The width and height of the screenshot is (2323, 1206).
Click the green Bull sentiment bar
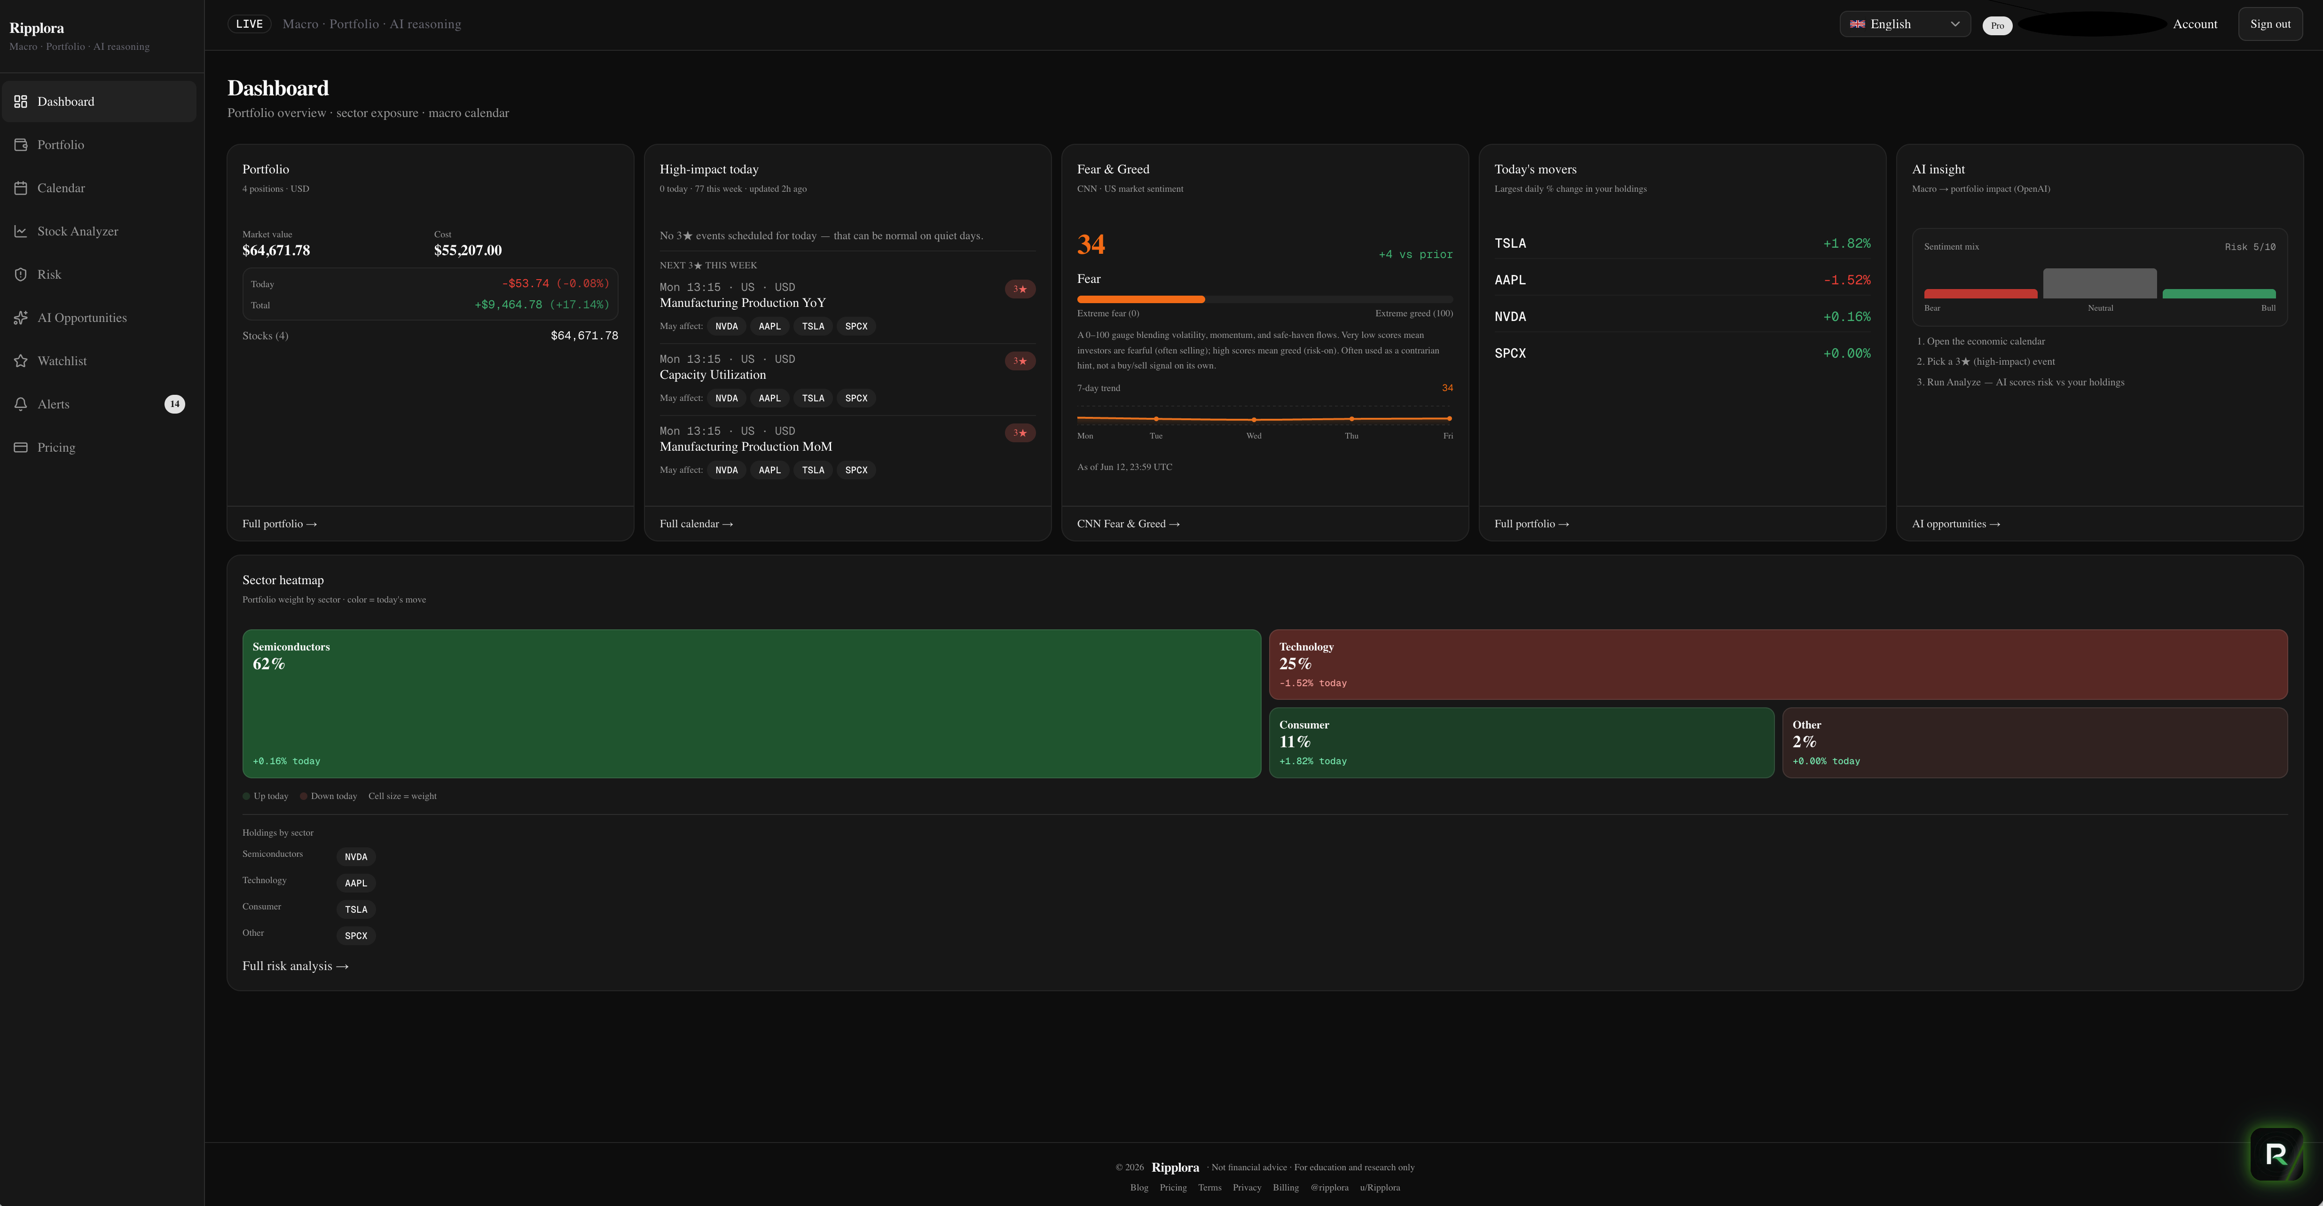[x=2218, y=294]
